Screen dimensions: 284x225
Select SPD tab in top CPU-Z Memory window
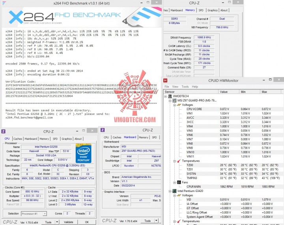pos(201,10)
